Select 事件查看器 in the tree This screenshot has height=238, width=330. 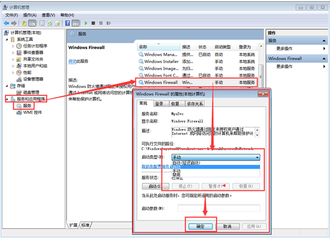pyautogui.click(x=33, y=52)
